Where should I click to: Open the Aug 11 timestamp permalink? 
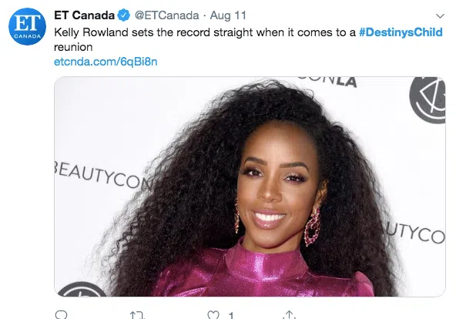click(x=228, y=15)
